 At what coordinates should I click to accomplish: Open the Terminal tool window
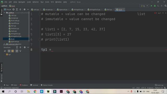click(x=34, y=85)
